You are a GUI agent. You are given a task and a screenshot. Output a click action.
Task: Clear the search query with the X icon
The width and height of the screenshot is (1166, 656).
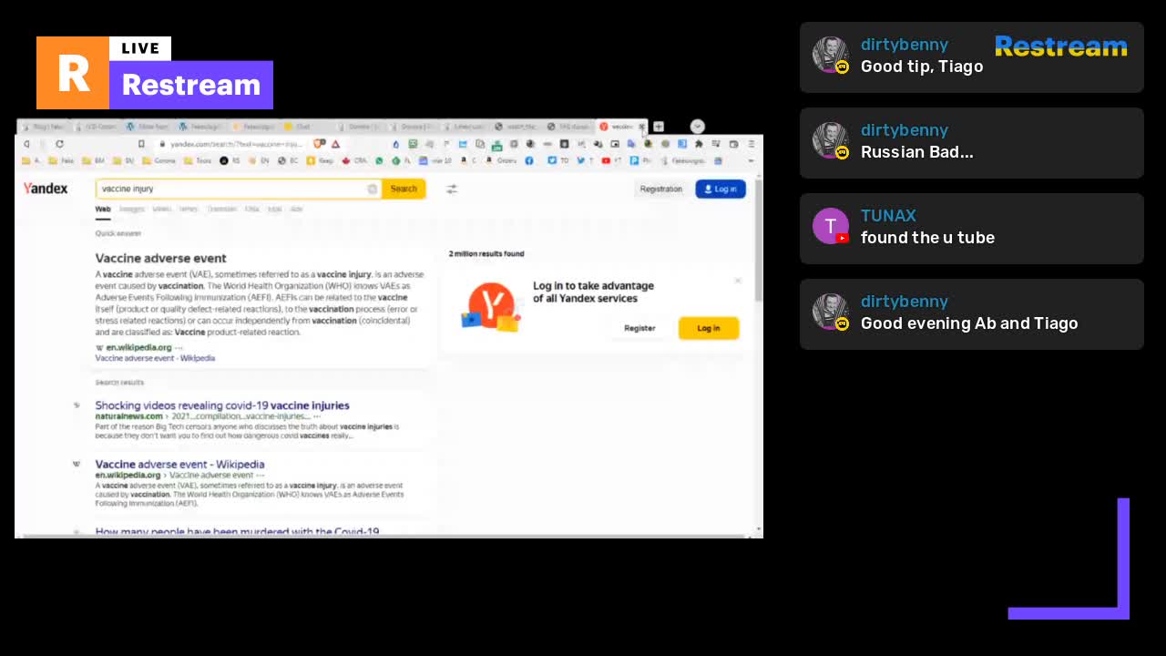372,189
